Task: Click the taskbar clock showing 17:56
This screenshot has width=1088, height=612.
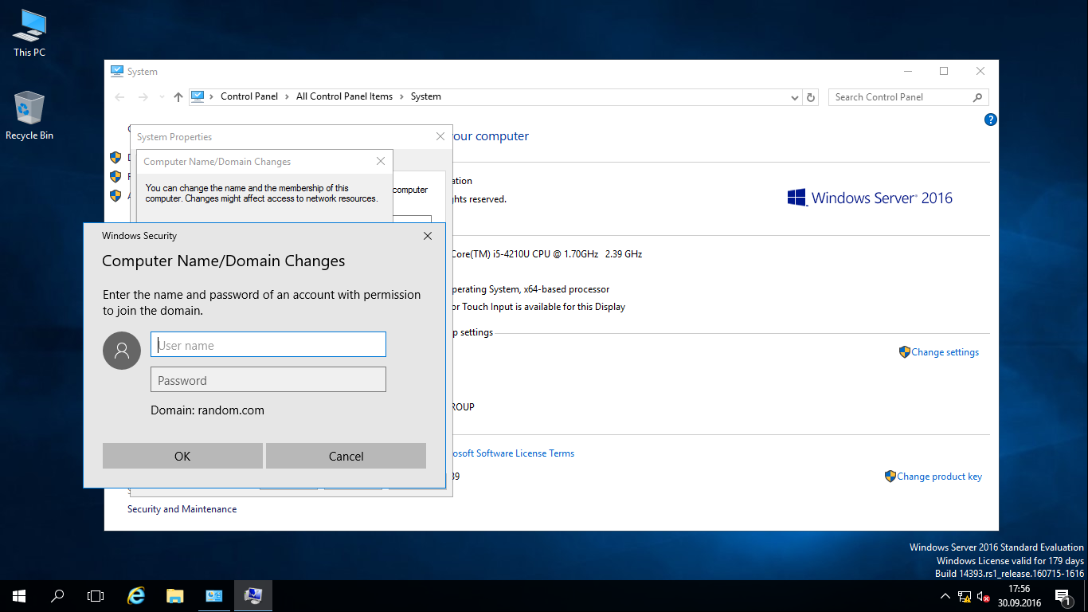Action: click(x=1019, y=589)
